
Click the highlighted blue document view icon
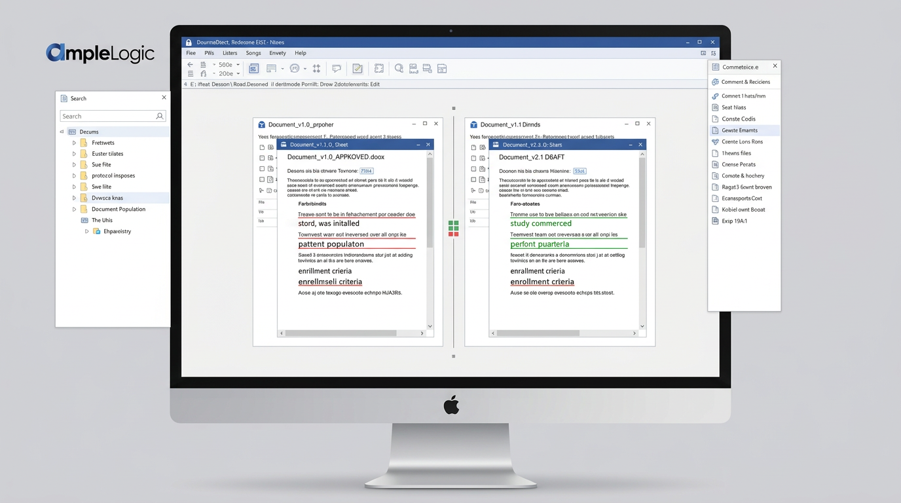point(254,68)
